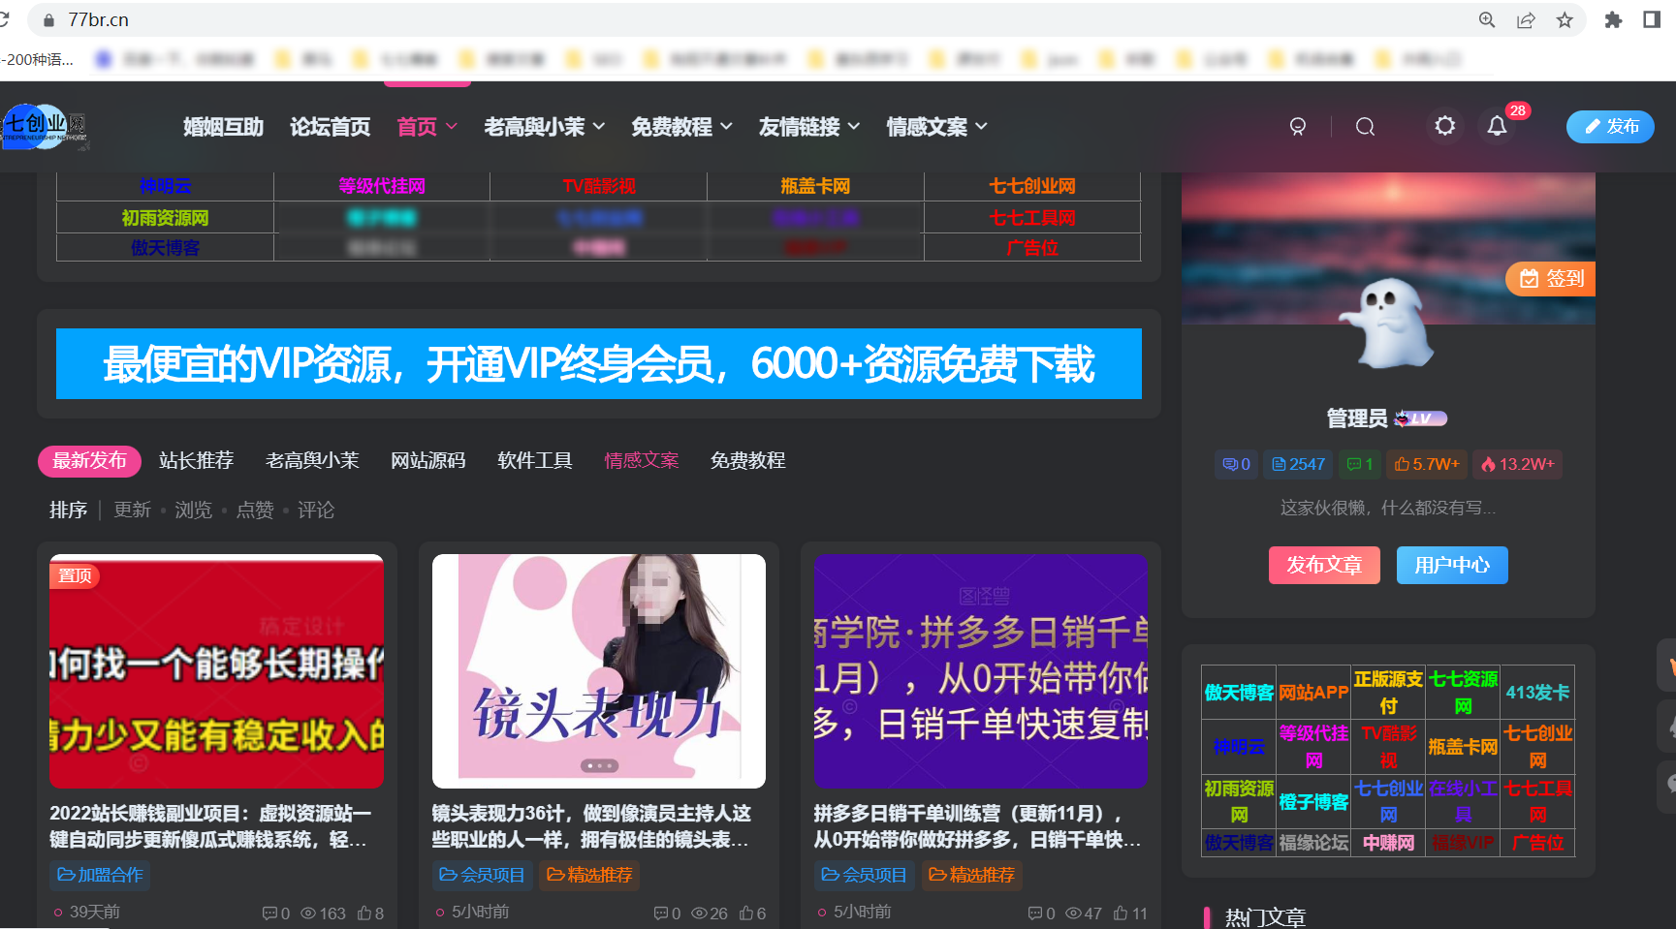Open the 用户中心 user center link
The height and width of the screenshot is (929, 1676).
click(1451, 565)
